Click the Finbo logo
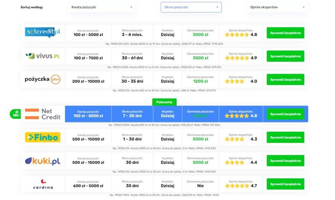The height and width of the screenshot is (200, 335). click(x=43, y=137)
